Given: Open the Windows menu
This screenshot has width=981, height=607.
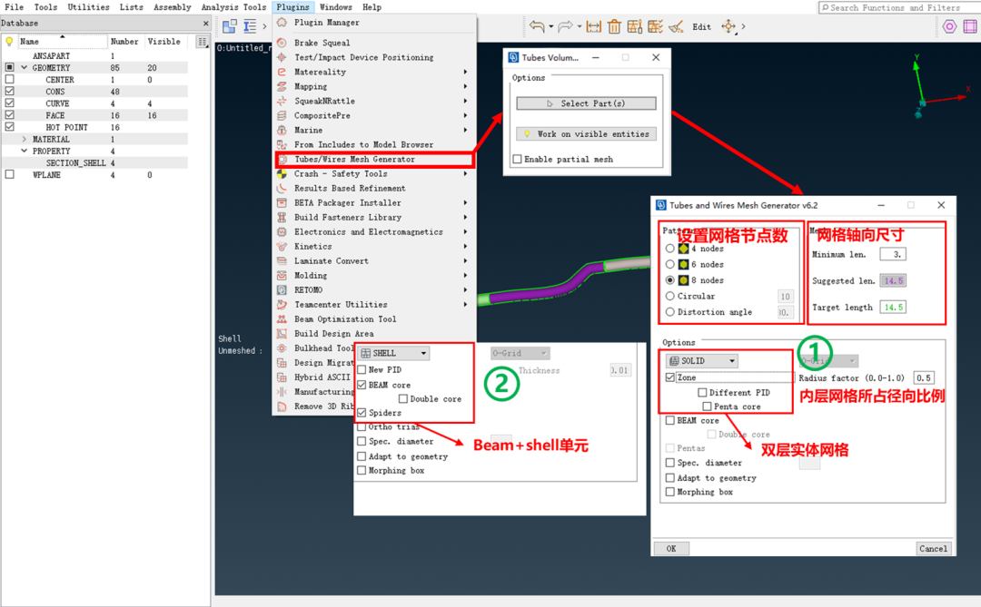Looking at the screenshot, I should [335, 7].
